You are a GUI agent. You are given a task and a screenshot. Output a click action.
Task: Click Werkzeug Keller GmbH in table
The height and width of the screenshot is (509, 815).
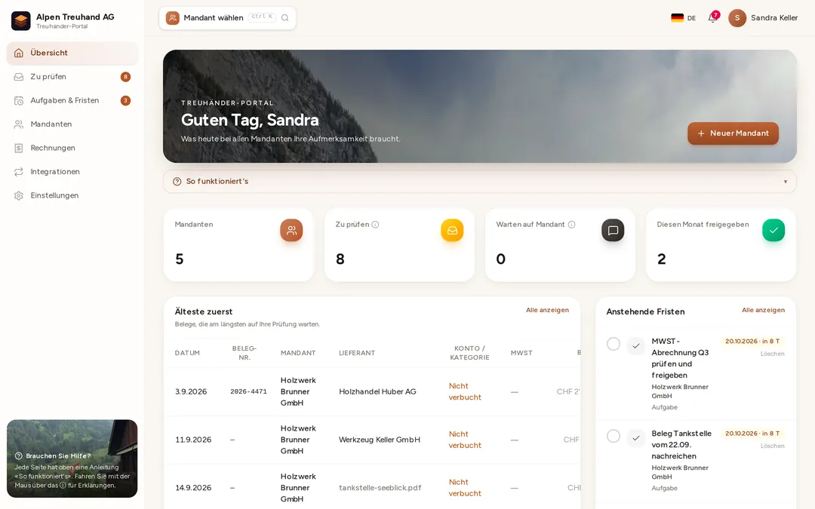(x=380, y=440)
